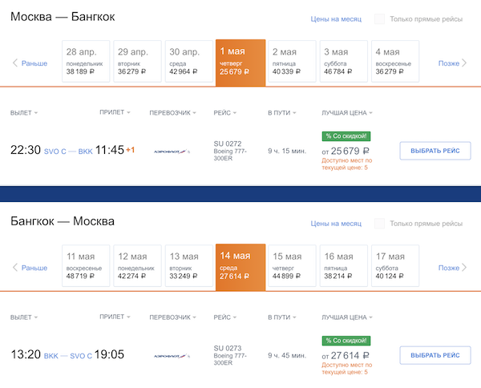Click the left chevron beside Раньше in Москва — Бангкок
The width and height of the screenshot is (481, 388).
pos(14,63)
